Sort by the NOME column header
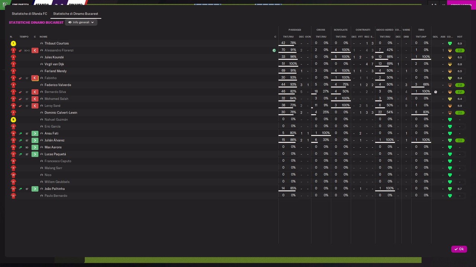 click(44, 37)
